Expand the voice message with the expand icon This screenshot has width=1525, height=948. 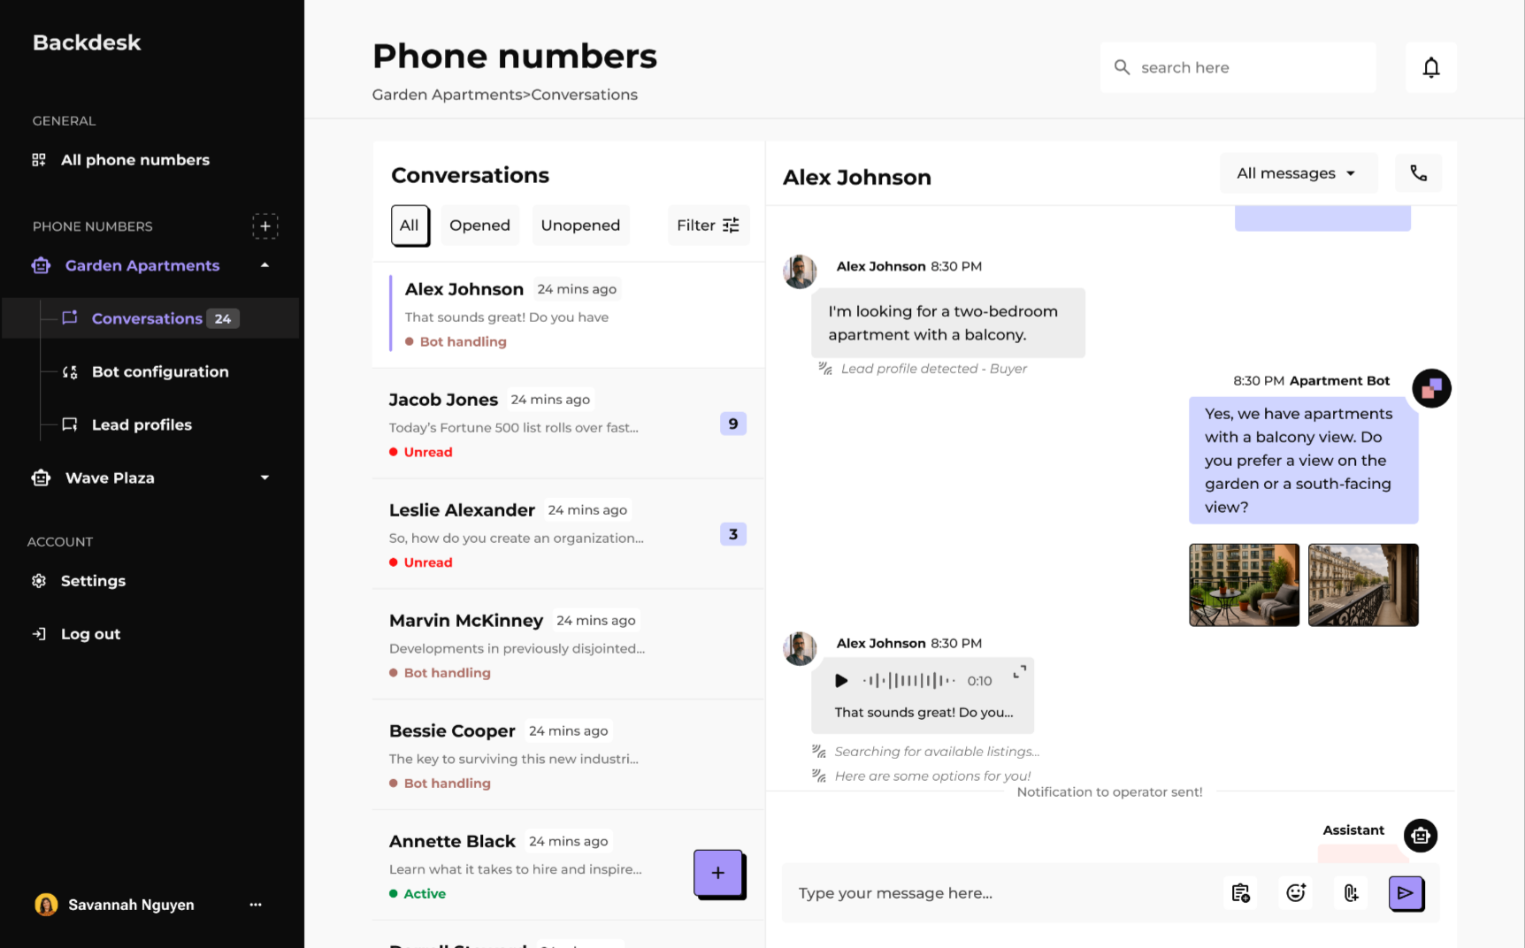(x=1020, y=671)
